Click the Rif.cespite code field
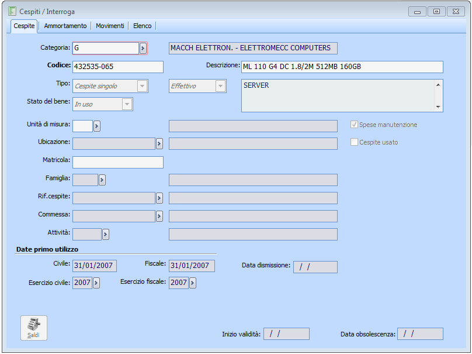Image resolution: width=472 pixels, height=354 pixels. point(114,198)
